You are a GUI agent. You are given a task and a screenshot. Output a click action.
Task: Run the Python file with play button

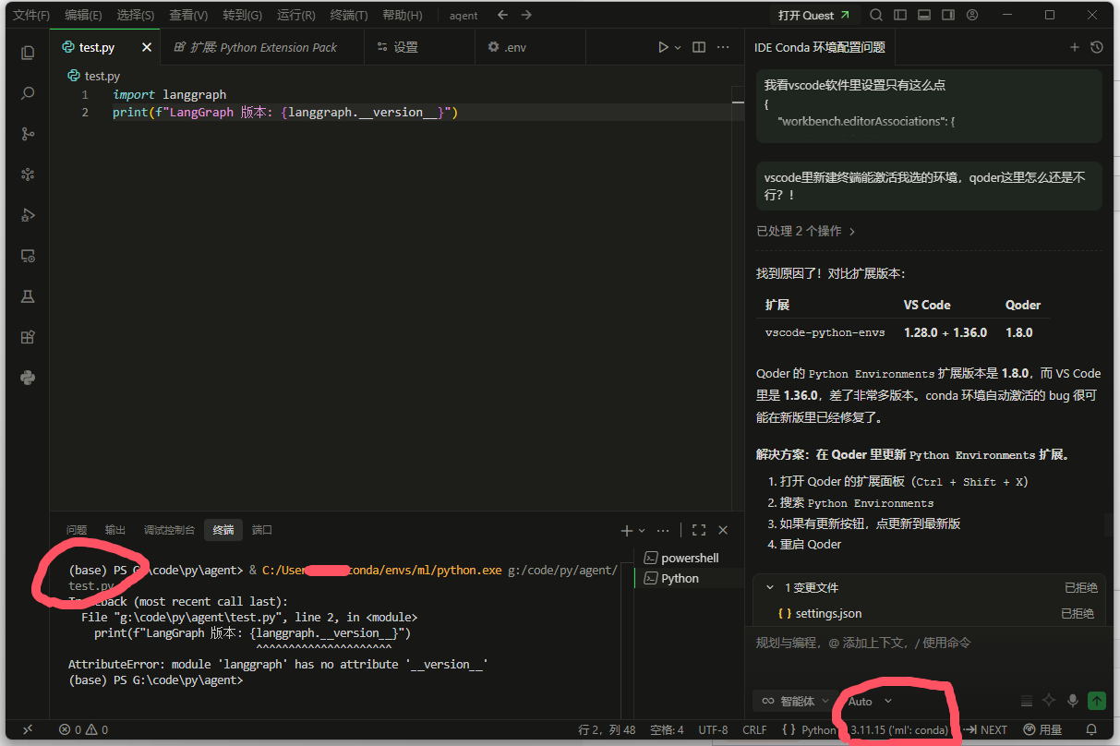click(x=663, y=47)
